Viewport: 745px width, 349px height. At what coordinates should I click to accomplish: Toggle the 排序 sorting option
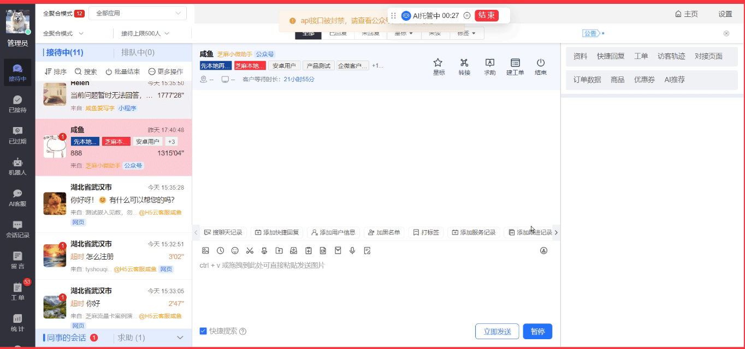pyautogui.click(x=57, y=71)
